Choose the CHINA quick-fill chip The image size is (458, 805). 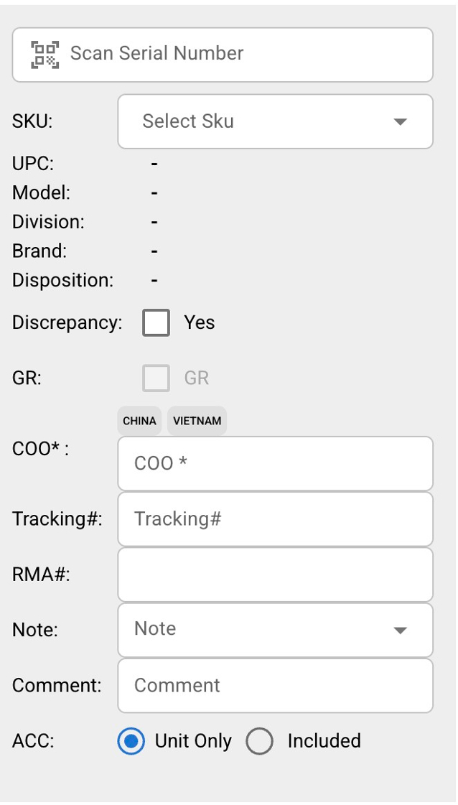click(x=139, y=421)
